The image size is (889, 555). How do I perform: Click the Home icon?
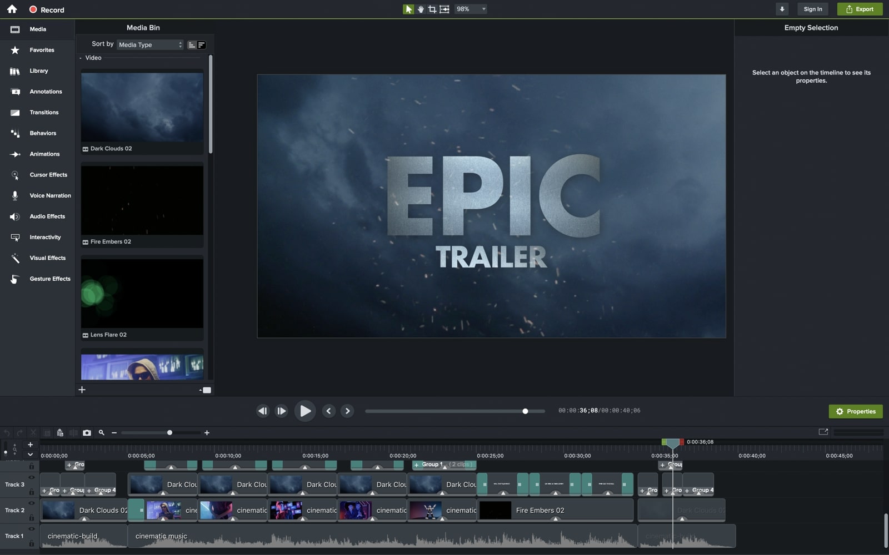coord(12,9)
